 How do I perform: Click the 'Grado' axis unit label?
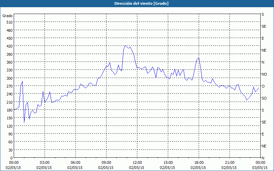[8, 16]
